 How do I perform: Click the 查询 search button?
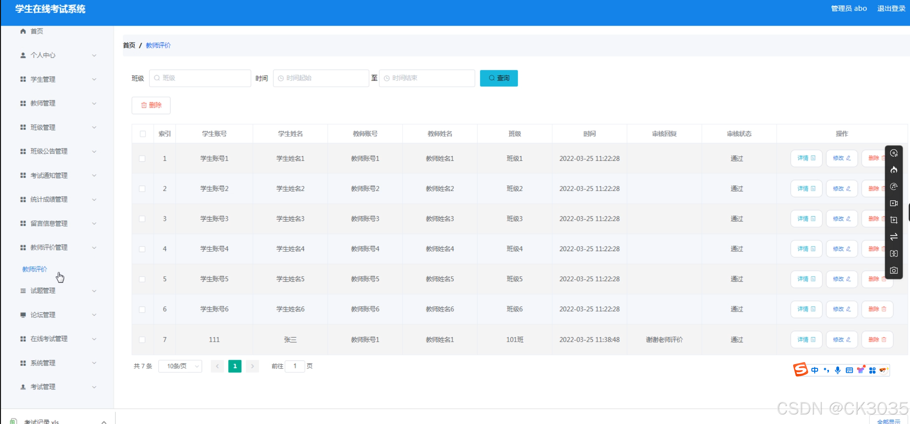point(499,78)
